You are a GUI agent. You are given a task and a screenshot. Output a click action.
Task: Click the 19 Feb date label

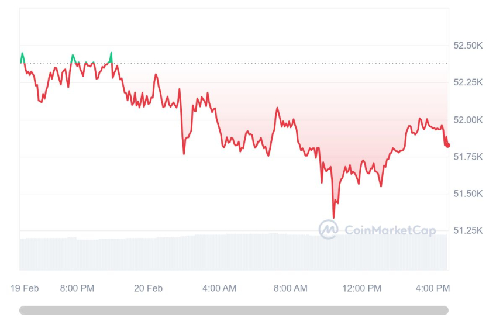(x=25, y=288)
